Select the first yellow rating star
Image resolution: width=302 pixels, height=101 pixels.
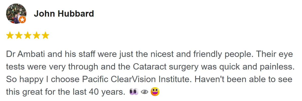pos(10,36)
